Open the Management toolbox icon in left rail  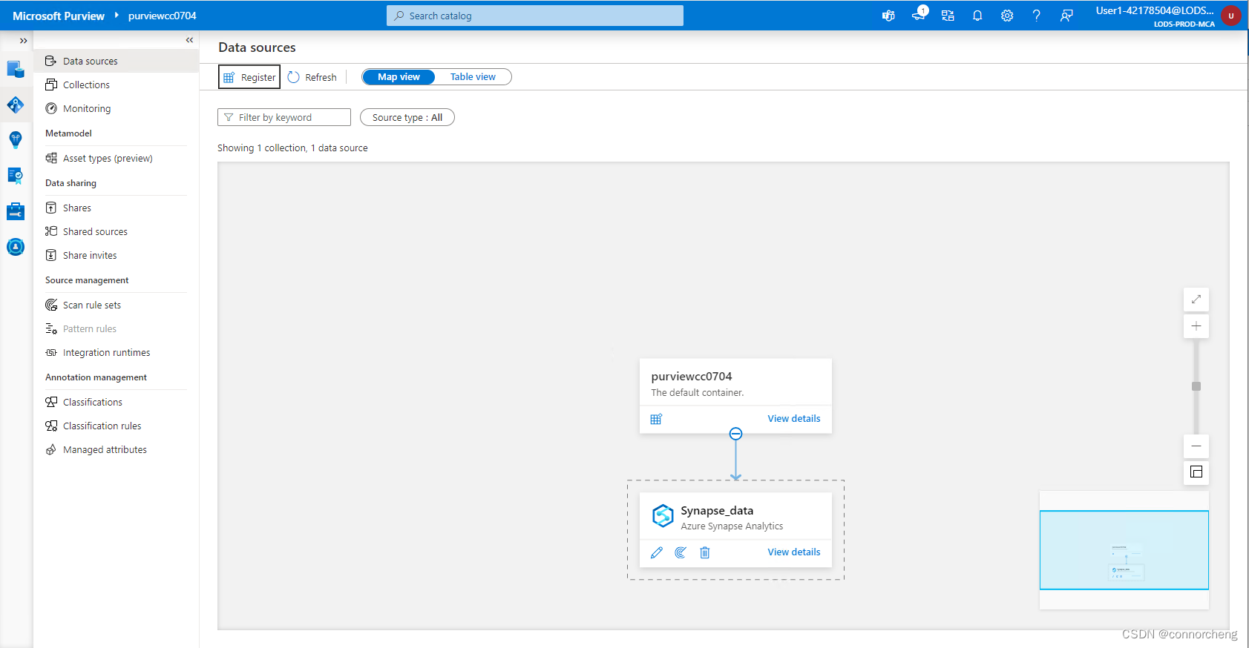point(16,211)
